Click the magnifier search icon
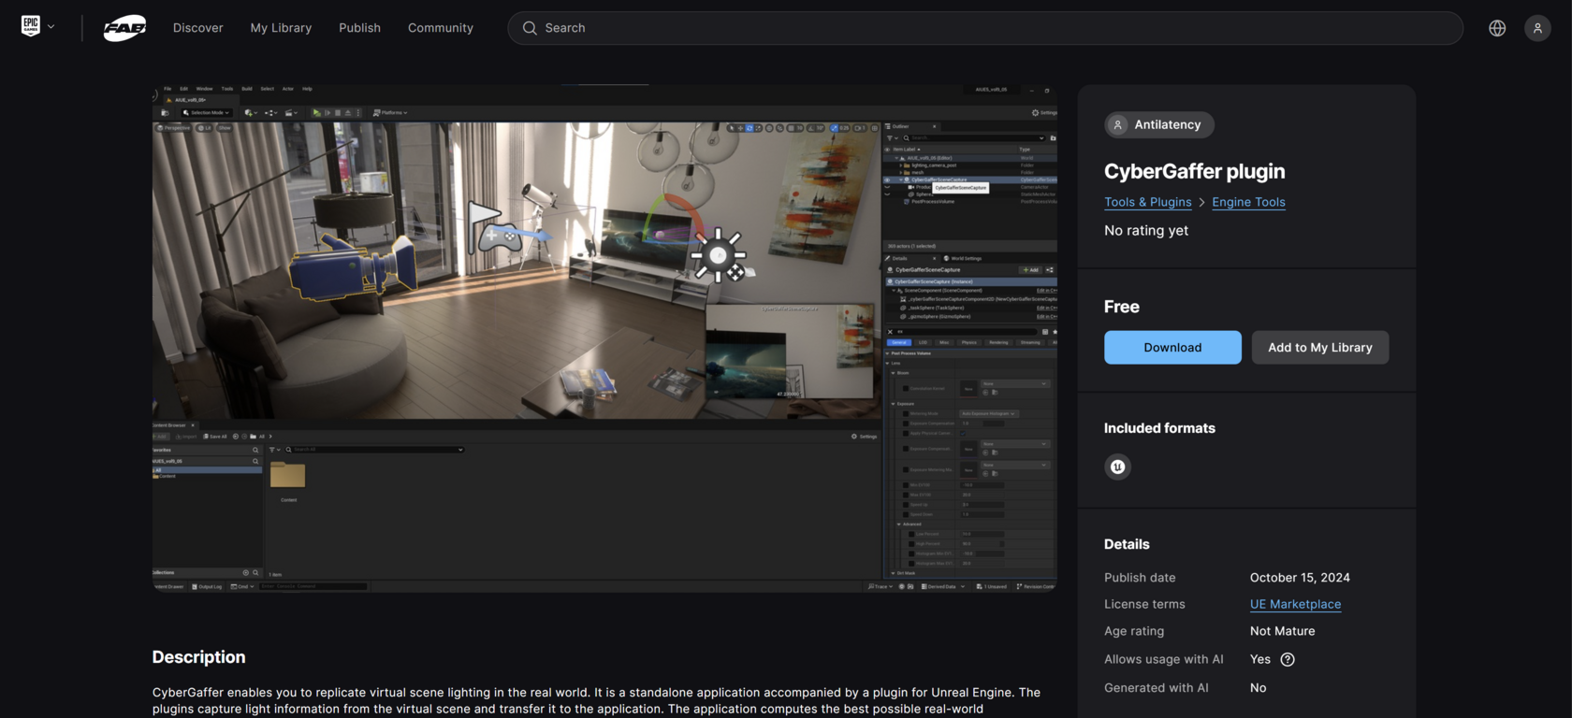Viewport: 1572px width, 718px height. point(530,28)
